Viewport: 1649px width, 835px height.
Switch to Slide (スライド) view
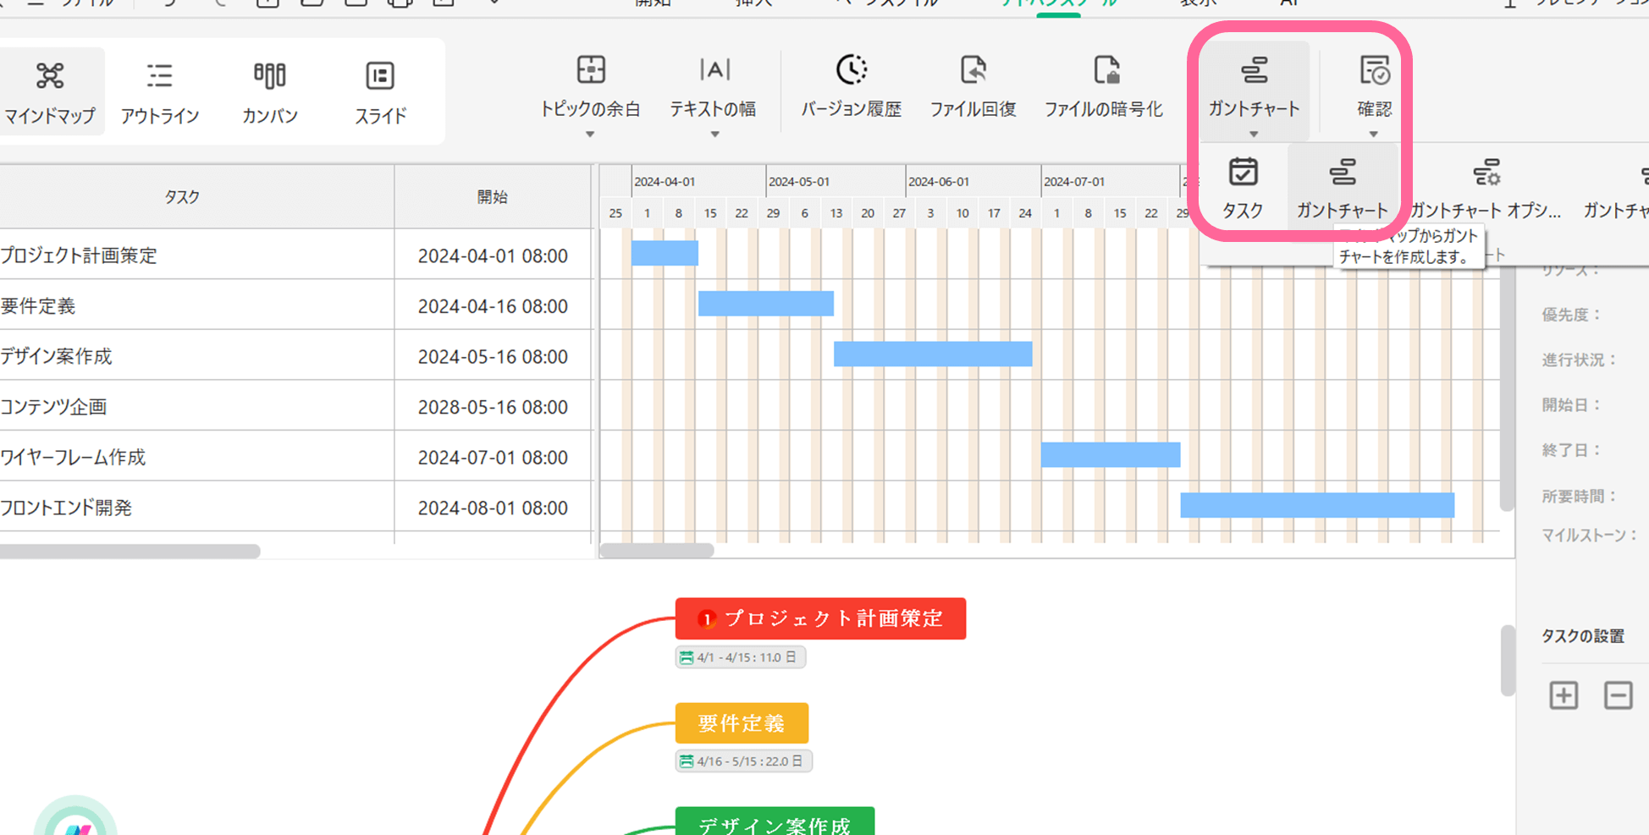tap(380, 91)
